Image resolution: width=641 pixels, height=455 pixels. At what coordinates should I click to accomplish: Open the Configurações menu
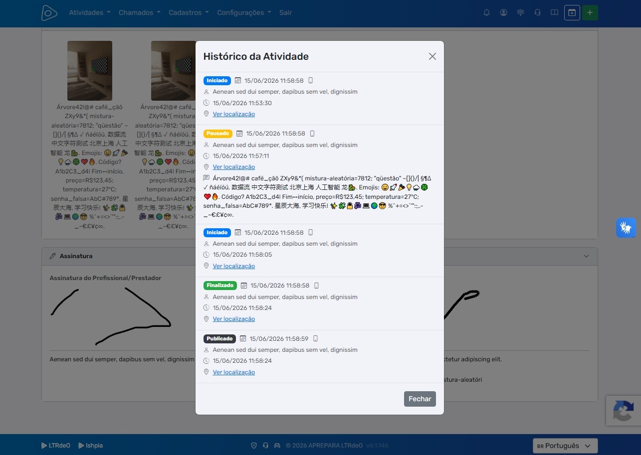244,12
